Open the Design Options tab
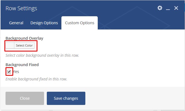185x111 pixels. coord(44,23)
